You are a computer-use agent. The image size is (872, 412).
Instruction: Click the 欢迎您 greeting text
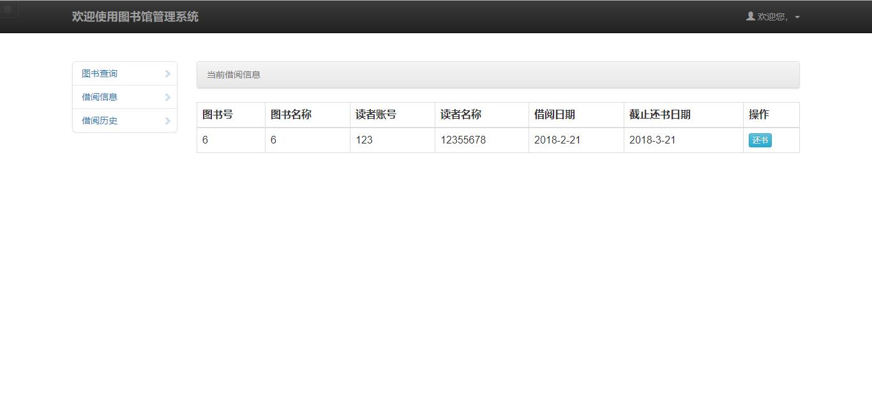click(x=772, y=17)
